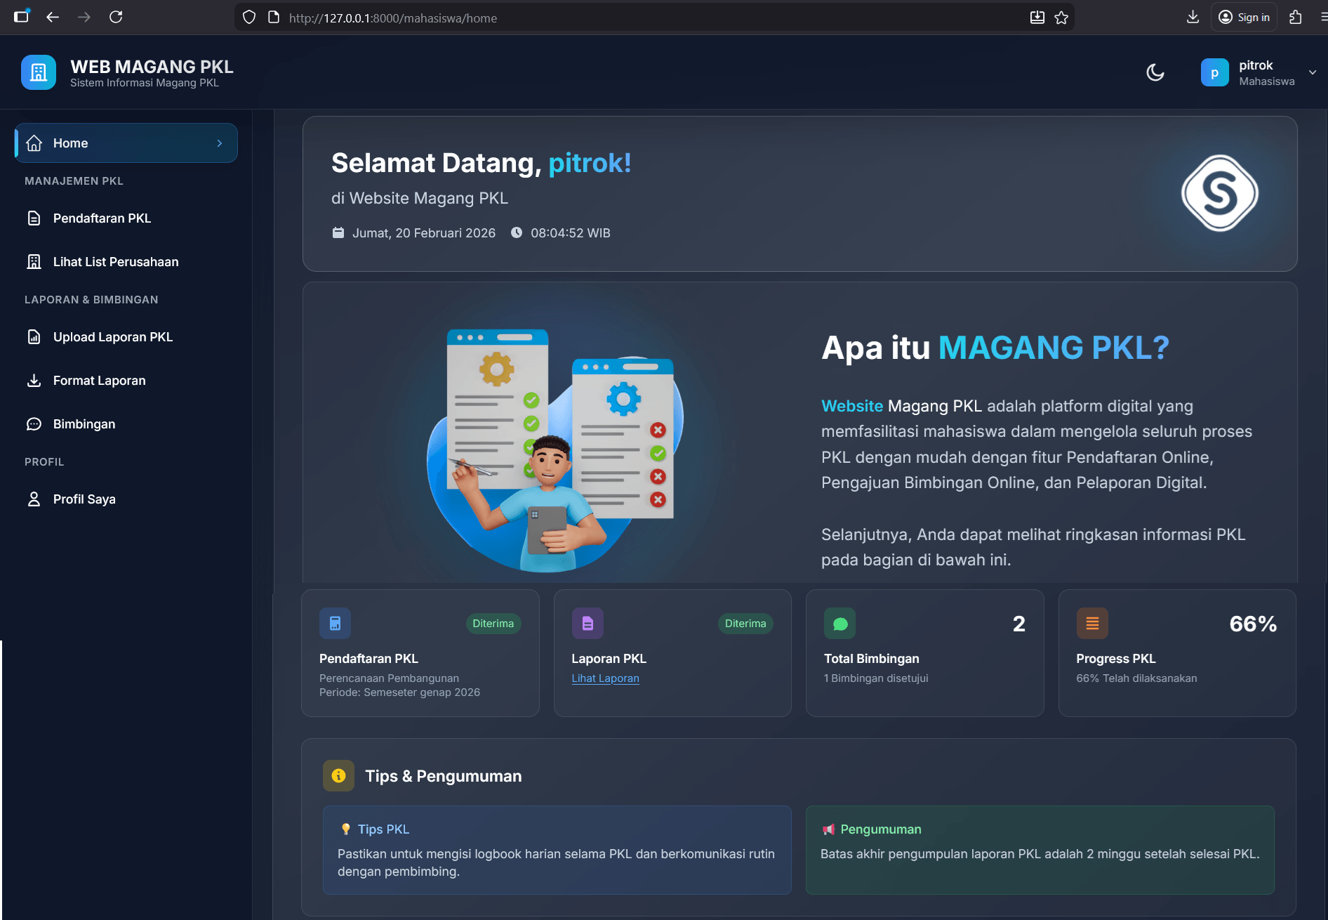The width and height of the screenshot is (1328, 920).
Task: Click the pitrok avatar letter p
Action: point(1214,72)
